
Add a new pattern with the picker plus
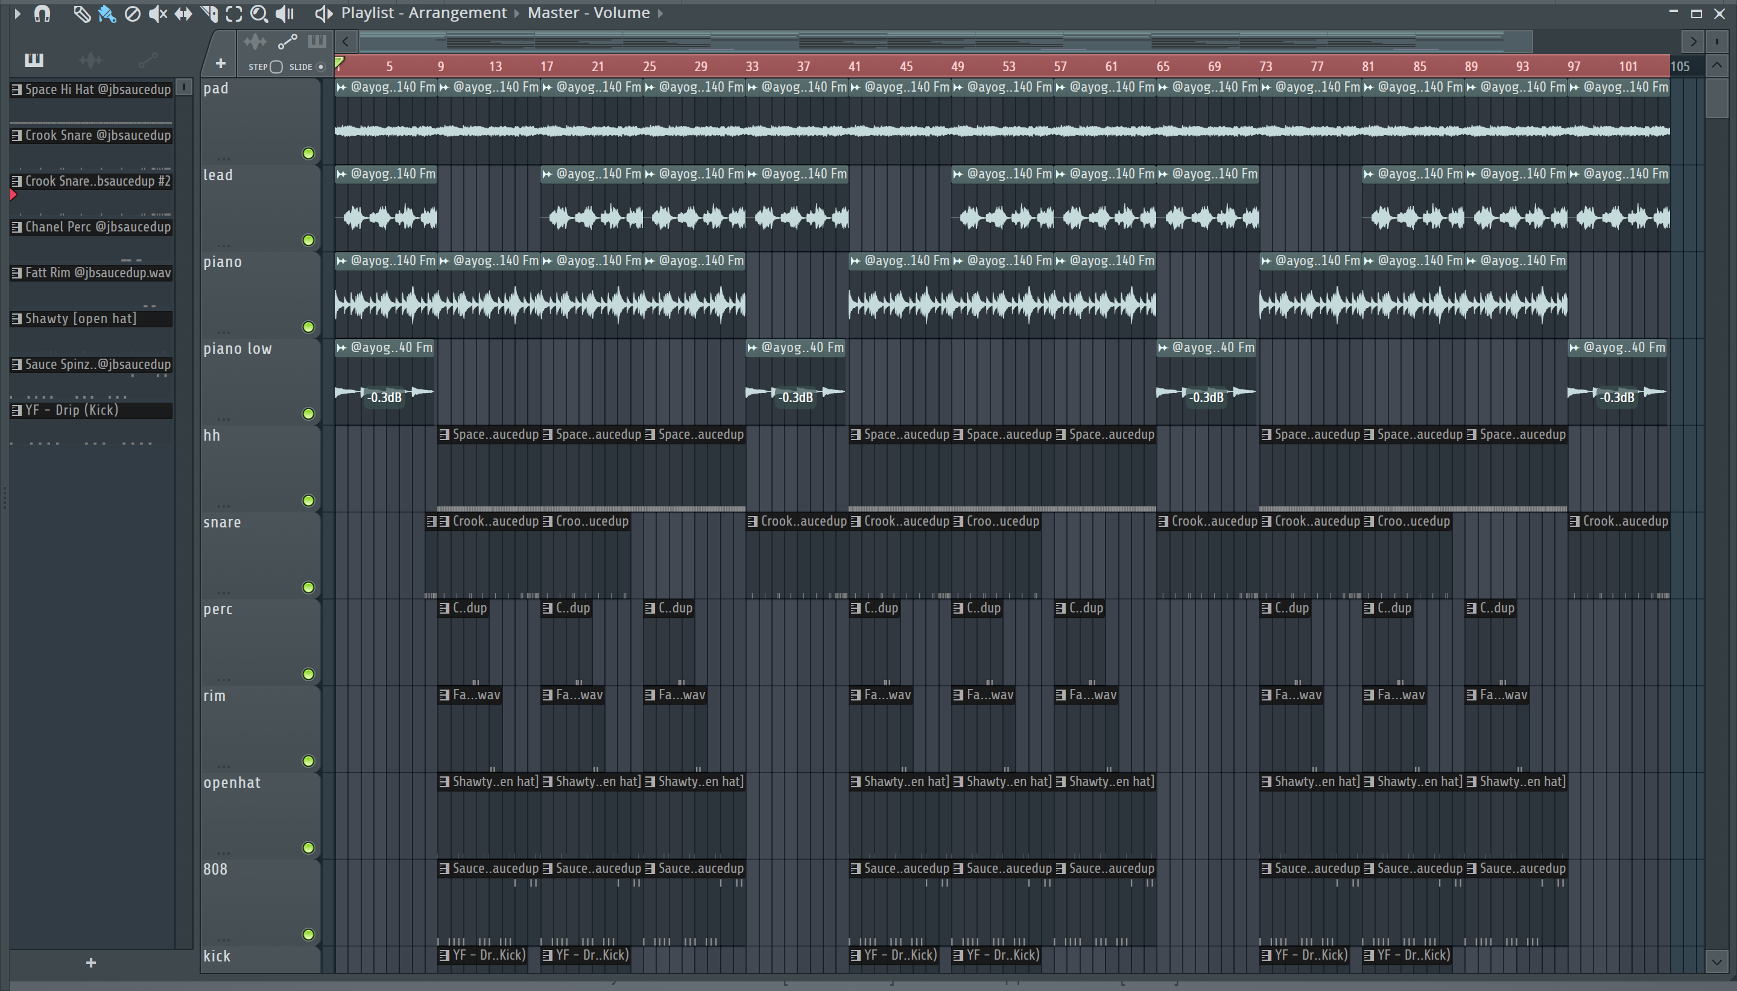[91, 963]
